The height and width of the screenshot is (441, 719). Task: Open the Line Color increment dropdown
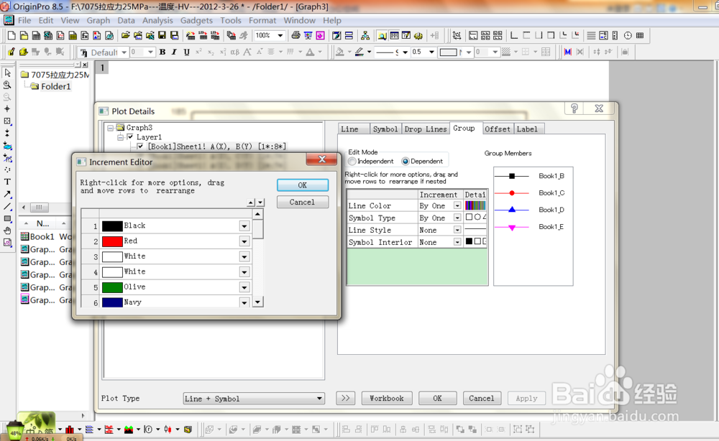[x=457, y=205]
